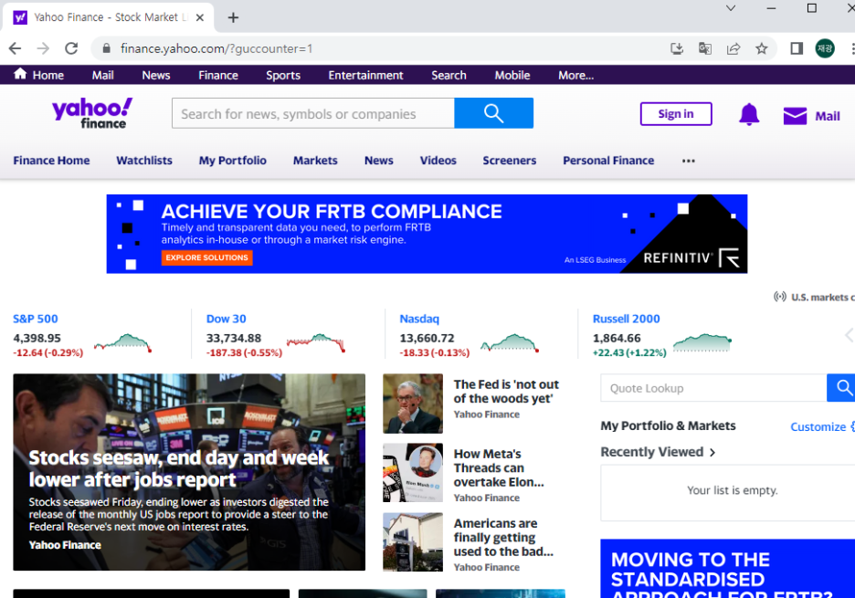855x598 pixels.
Task: Click the Threads article thumbnail
Action: click(413, 473)
